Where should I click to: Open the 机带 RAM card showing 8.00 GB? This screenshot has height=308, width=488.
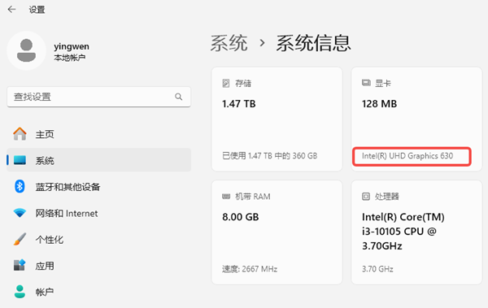click(x=277, y=232)
